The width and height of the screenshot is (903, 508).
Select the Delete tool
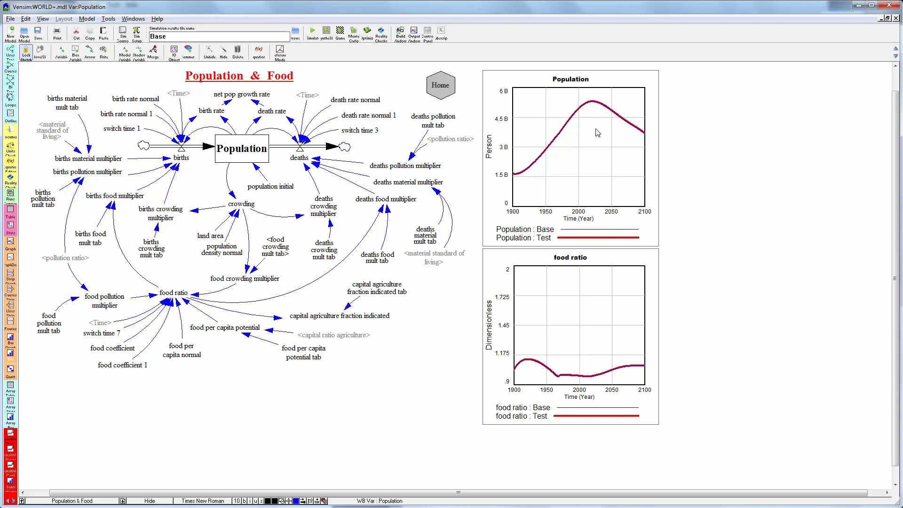(238, 52)
